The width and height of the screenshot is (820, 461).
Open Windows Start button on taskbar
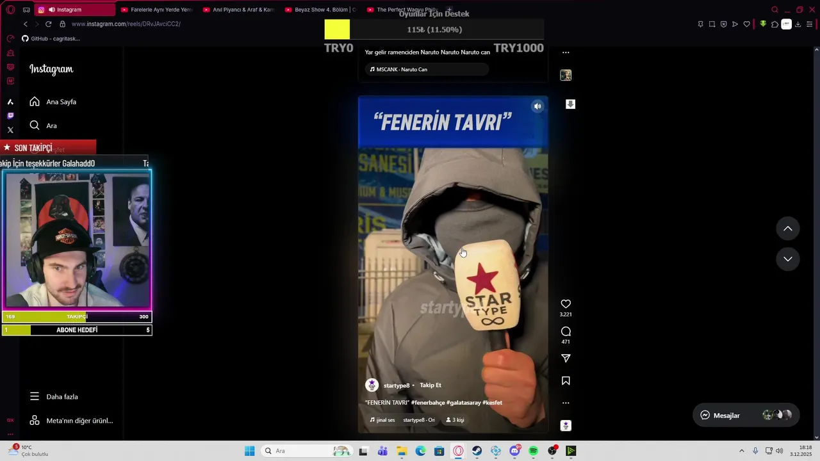[249, 451]
